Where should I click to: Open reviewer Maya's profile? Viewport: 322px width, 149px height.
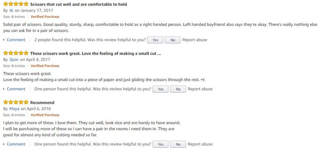click(x=14, y=108)
